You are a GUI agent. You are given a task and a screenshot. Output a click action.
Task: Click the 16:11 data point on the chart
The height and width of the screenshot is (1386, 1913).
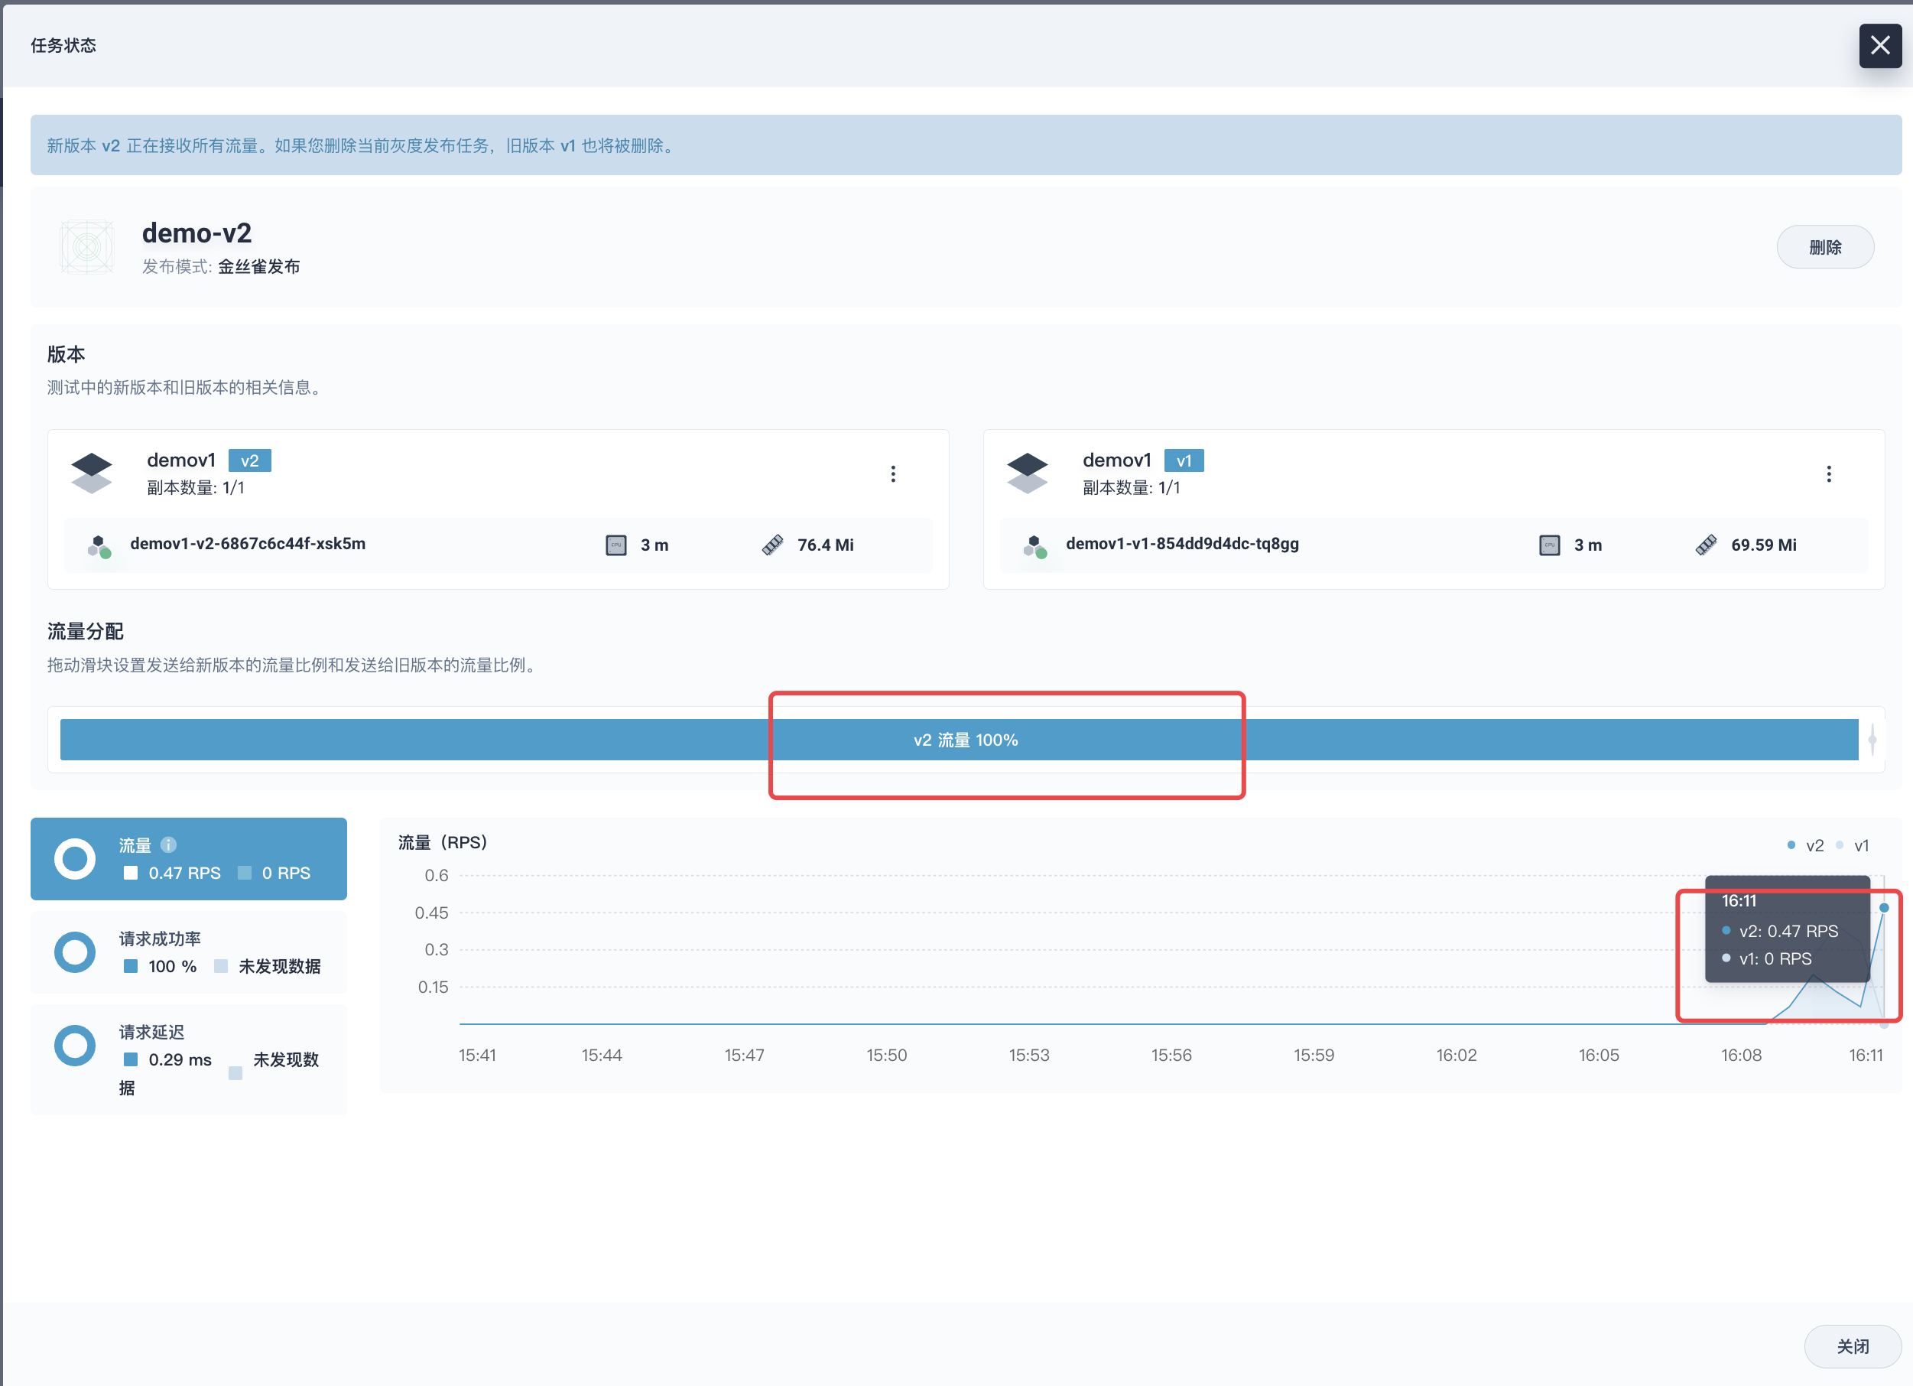[x=1882, y=908]
